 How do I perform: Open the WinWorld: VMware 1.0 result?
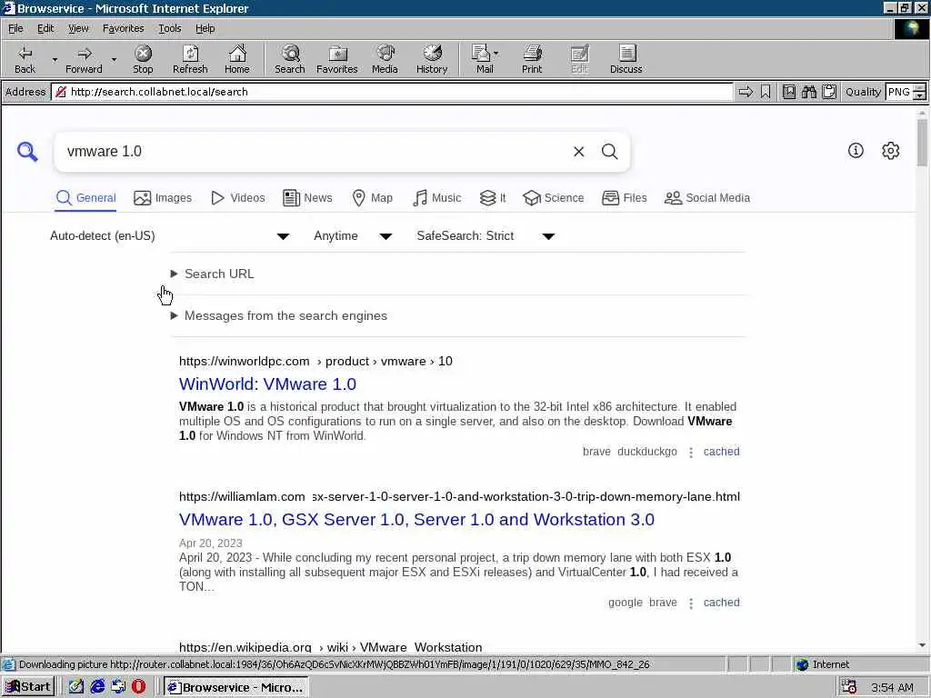[x=267, y=384]
